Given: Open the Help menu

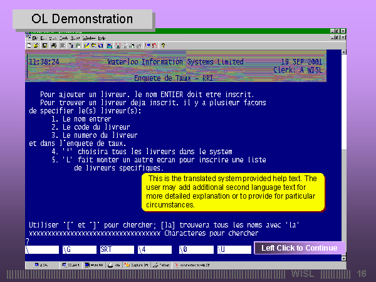Looking at the screenshot, I should tap(102, 38).
